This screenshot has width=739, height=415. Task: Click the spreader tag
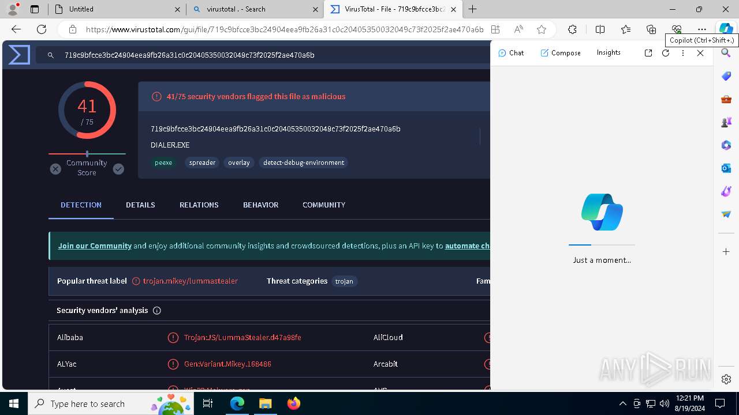pyautogui.click(x=202, y=163)
